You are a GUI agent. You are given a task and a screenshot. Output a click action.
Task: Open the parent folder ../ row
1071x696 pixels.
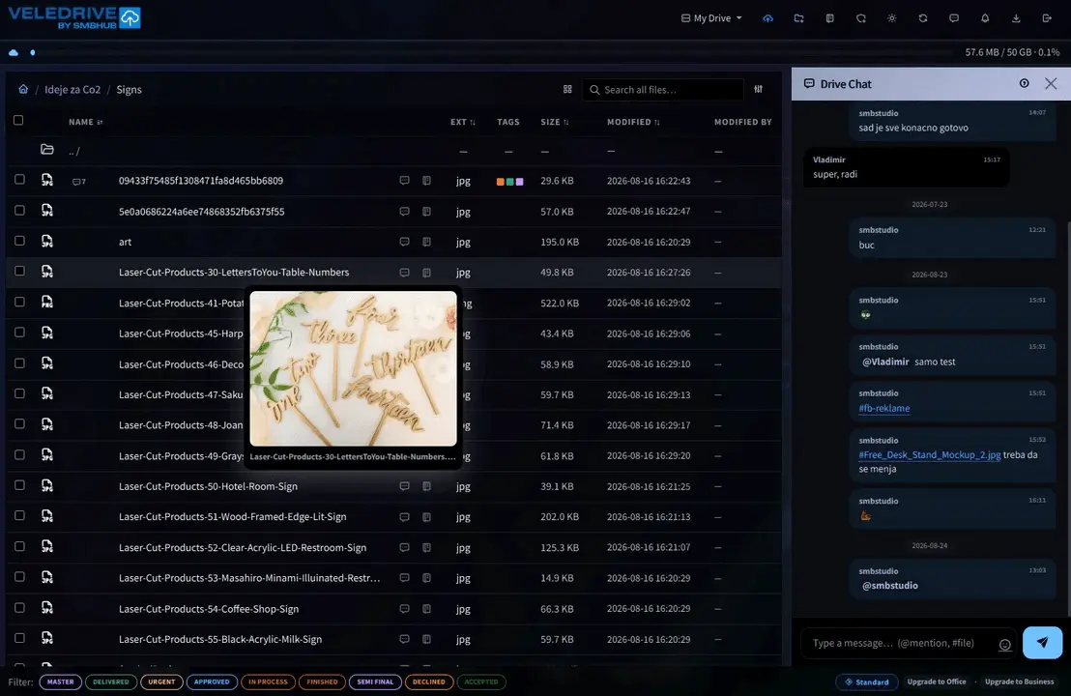(x=393, y=151)
